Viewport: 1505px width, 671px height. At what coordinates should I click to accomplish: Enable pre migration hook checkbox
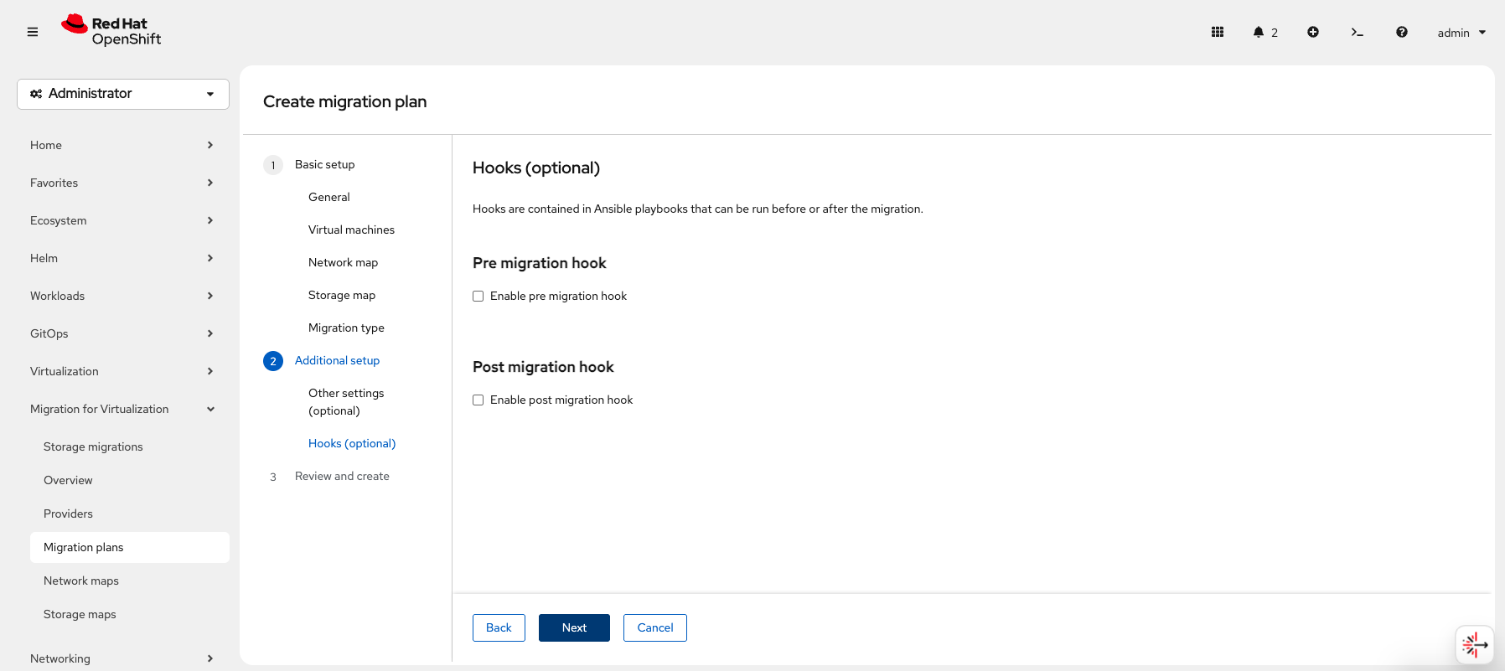(x=478, y=297)
